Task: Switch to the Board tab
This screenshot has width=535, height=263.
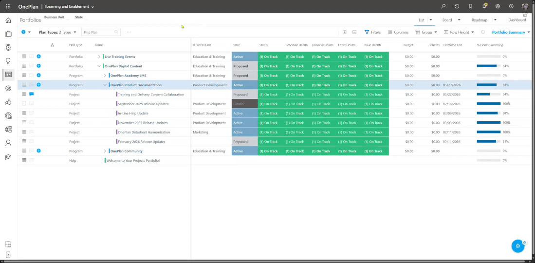Action: coord(447,20)
